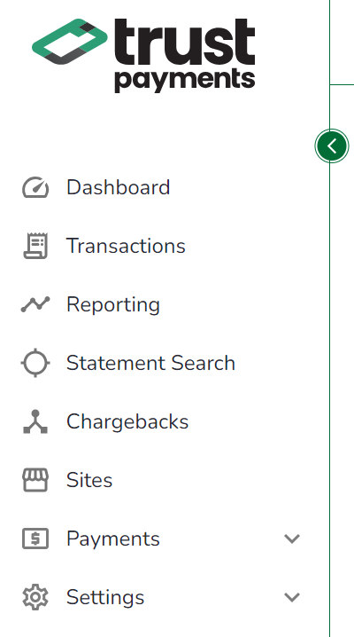
Task: Click the Settings gear icon
Action: pos(35,597)
